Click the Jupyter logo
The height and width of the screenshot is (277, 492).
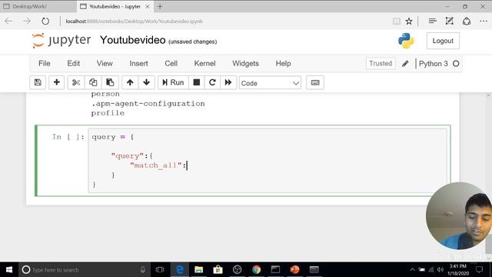click(x=61, y=41)
